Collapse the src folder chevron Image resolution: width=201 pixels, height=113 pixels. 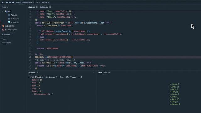tap(3, 11)
